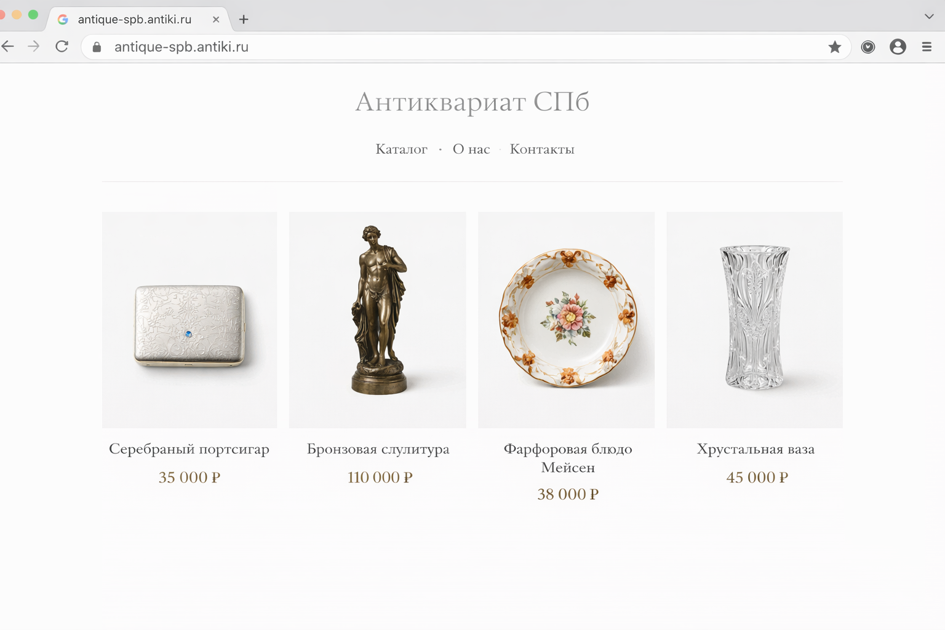Open the user profile icon

click(898, 47)
